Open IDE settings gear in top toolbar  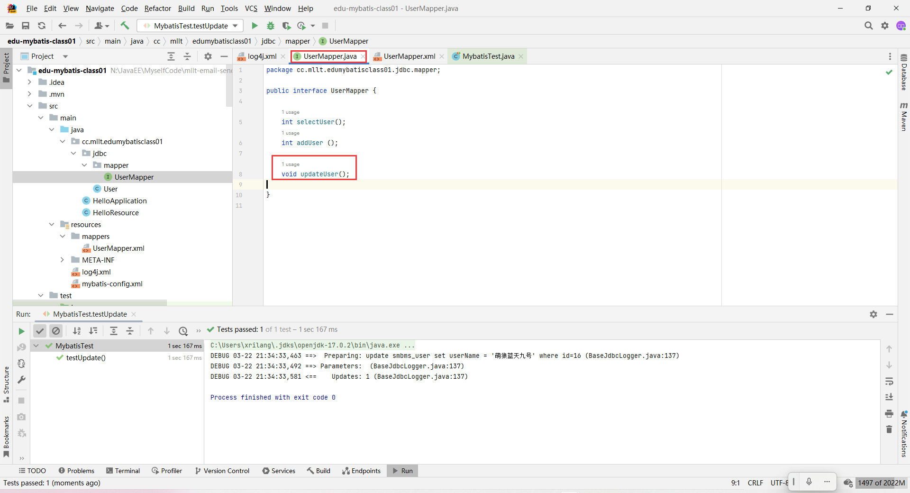[x=884, y=26]
